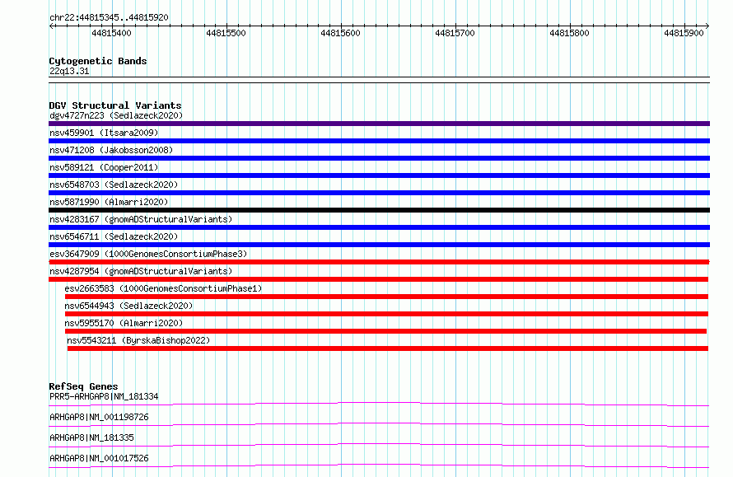Screen dimensions: 733x477
Task: Open esv2663583 (1000GenomesConsortiumPhase1) label
Action: 163,288
